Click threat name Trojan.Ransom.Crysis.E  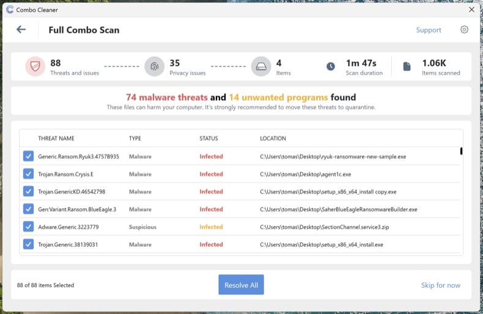click(x=65, y=174)
